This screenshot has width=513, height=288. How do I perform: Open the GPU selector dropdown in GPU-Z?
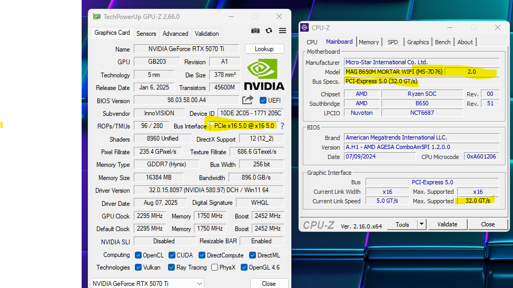click(x=147, y=283)
